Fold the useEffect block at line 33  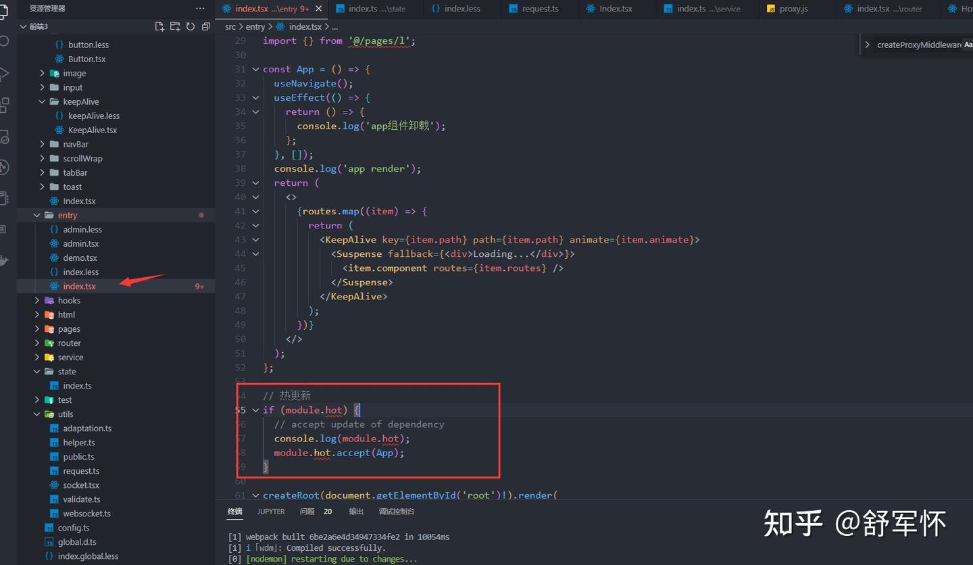[x=255, y=97]
